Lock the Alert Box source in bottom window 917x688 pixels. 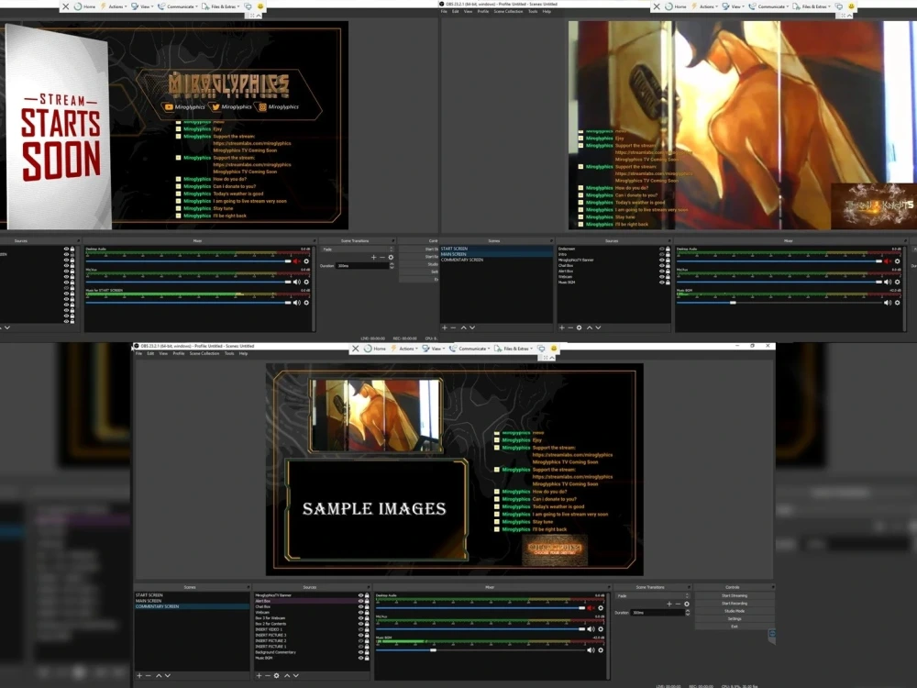pos(368,601)
